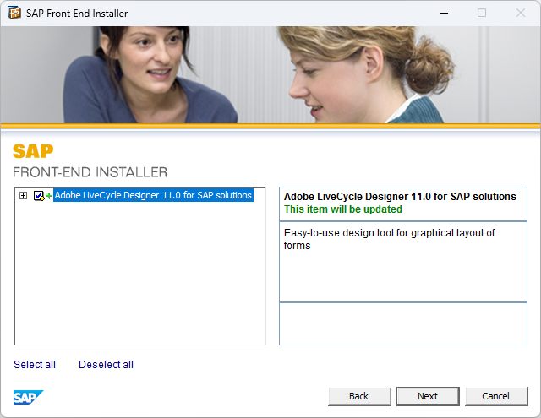Click the 'Easy-to-use design tool' description text
The image size is (541, 418).
389,239
